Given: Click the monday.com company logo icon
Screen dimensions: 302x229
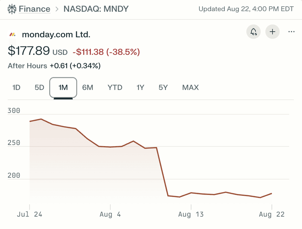Looking at the screenshot, I should (12, 34).
